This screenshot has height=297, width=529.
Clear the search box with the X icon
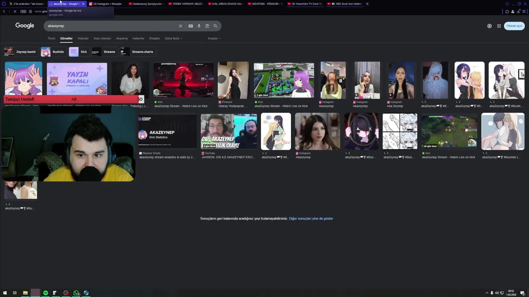[x=180, y=26]
